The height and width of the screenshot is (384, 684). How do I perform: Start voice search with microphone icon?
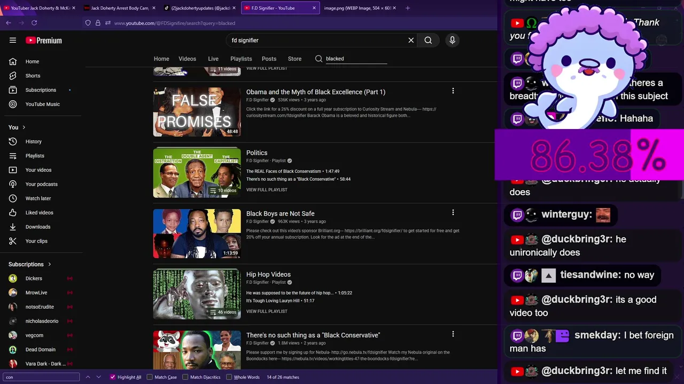coord(452,40)
